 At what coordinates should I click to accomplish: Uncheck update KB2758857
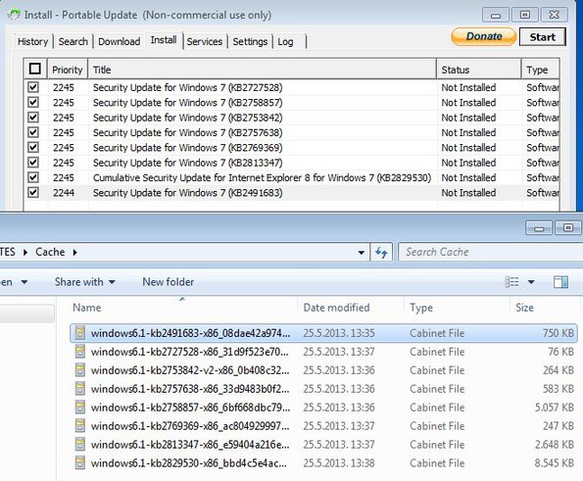click(33, 102)
